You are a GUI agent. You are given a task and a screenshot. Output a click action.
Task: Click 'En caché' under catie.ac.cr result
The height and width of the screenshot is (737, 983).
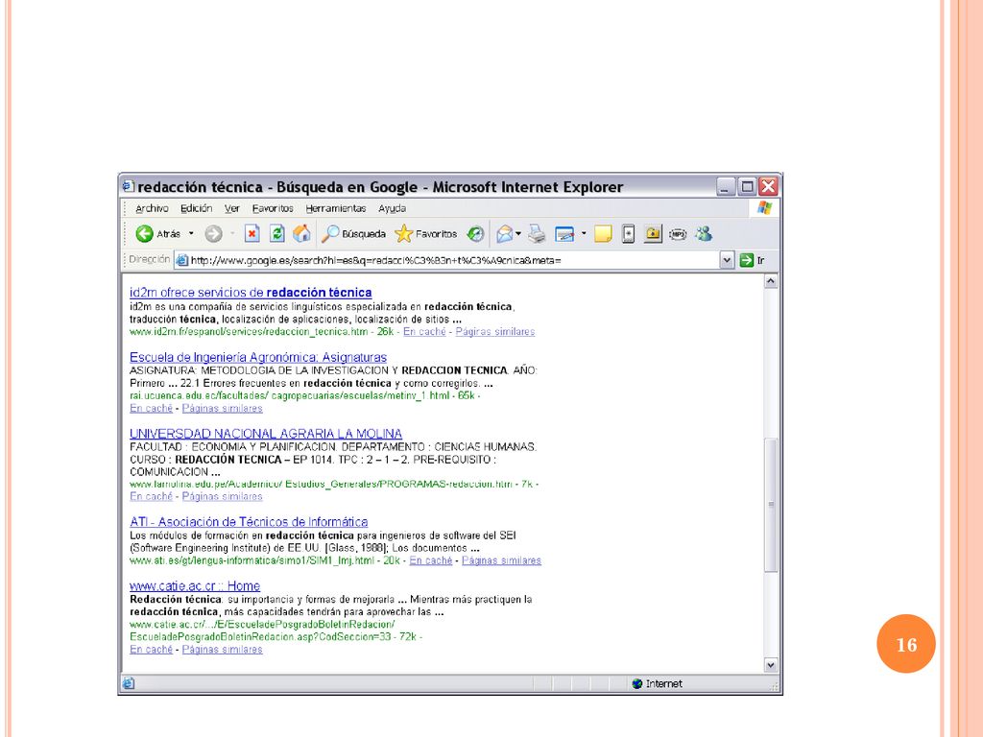pos(151,650)
